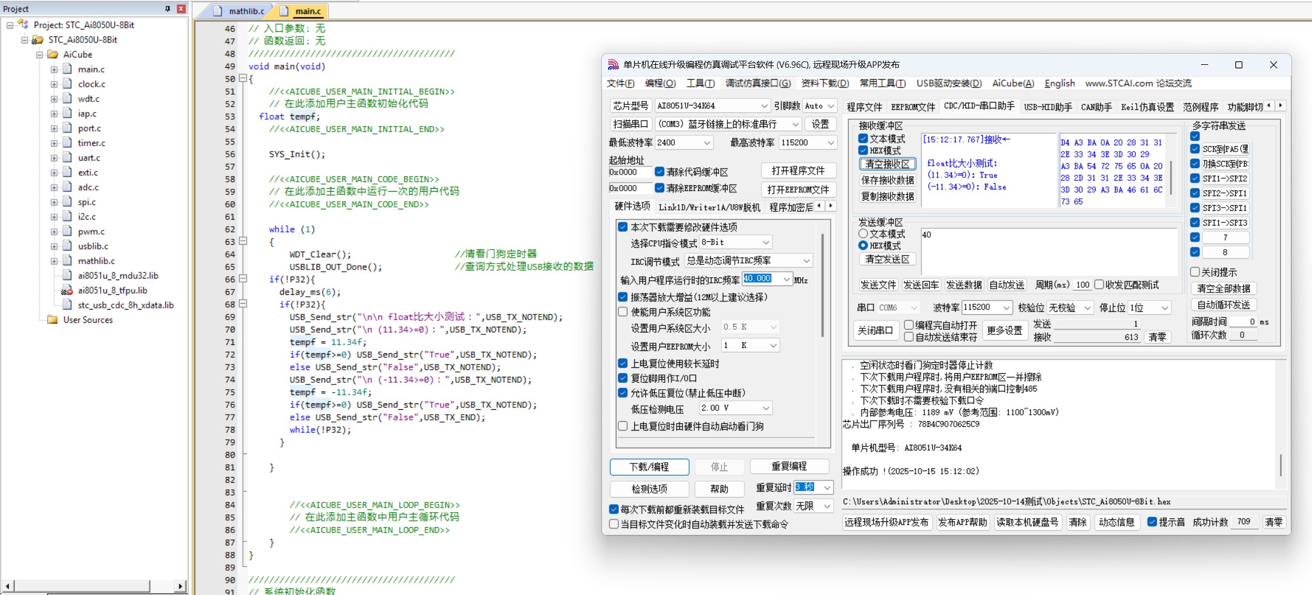1312x595 pixels.
Task: Click the AiCube folder icon in tree
Action: [53, 54]
